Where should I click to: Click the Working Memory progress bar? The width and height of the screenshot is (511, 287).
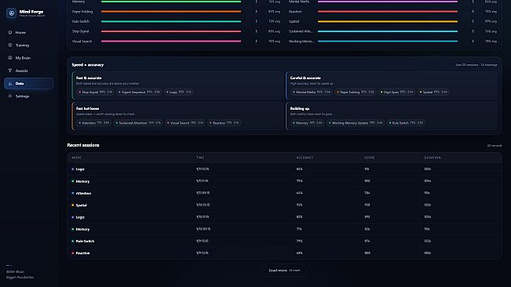[388, 42]
